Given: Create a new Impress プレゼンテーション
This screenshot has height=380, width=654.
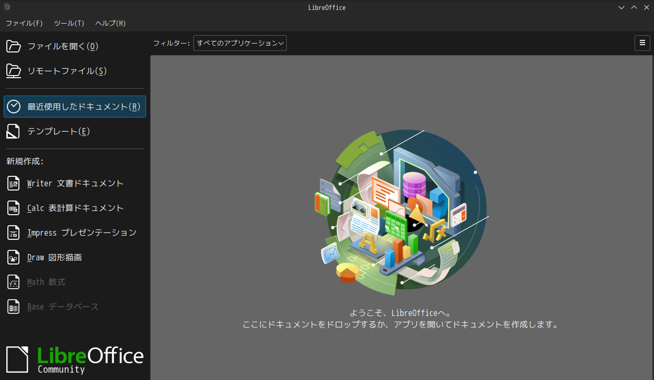Looking at the screenshot, I should tap(74, 233).
